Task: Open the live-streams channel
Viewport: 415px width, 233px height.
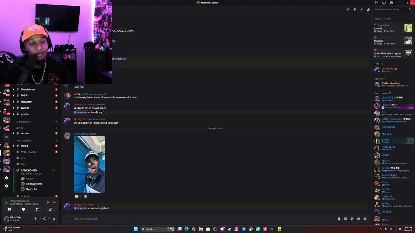Action: (36, 89)
